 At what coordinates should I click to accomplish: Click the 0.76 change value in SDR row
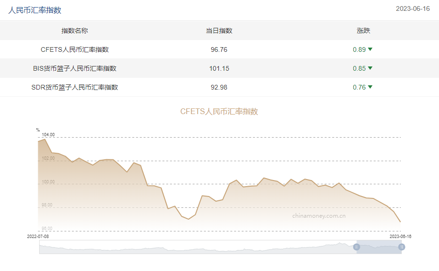pyautogui.click(x=359, y=87)
